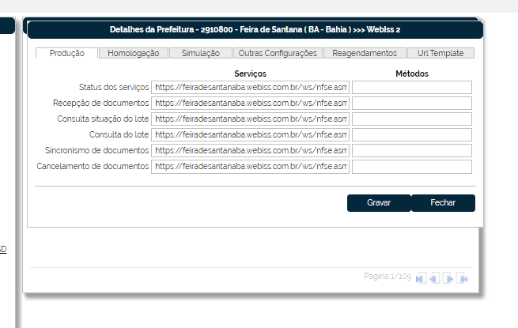Focus Métodos field for Cancelamento de documentos
The width and height of the screenshot is (518, 328).
(x=412, y=167)
